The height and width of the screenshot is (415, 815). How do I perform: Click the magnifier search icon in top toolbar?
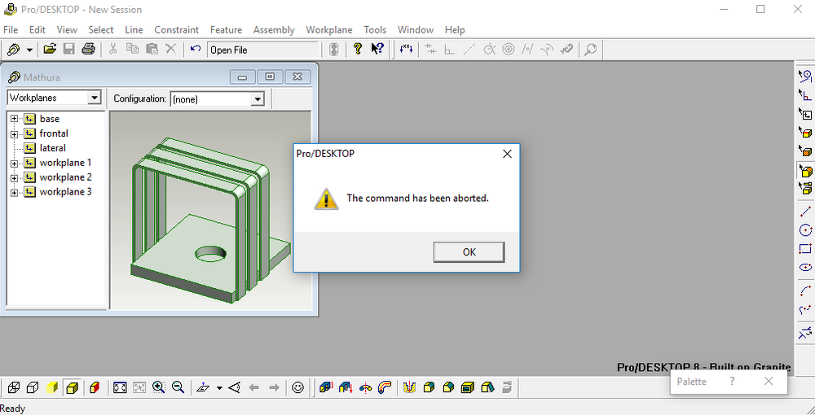coord(590,50)
